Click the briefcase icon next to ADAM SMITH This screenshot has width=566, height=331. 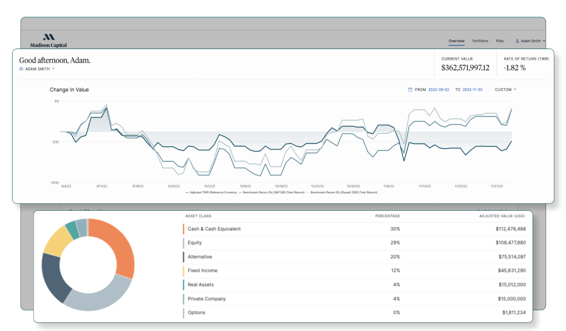coord(21,69)
